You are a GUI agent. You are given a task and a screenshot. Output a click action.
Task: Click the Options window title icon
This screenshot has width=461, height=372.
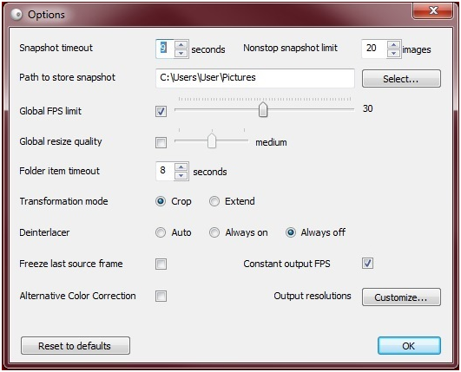[x=16, y=15]
